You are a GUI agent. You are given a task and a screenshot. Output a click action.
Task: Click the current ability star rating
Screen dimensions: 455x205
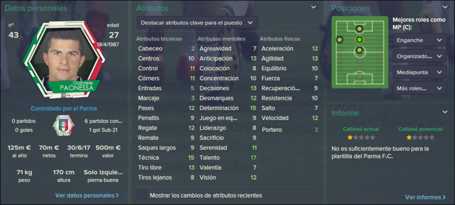point(361,137)
